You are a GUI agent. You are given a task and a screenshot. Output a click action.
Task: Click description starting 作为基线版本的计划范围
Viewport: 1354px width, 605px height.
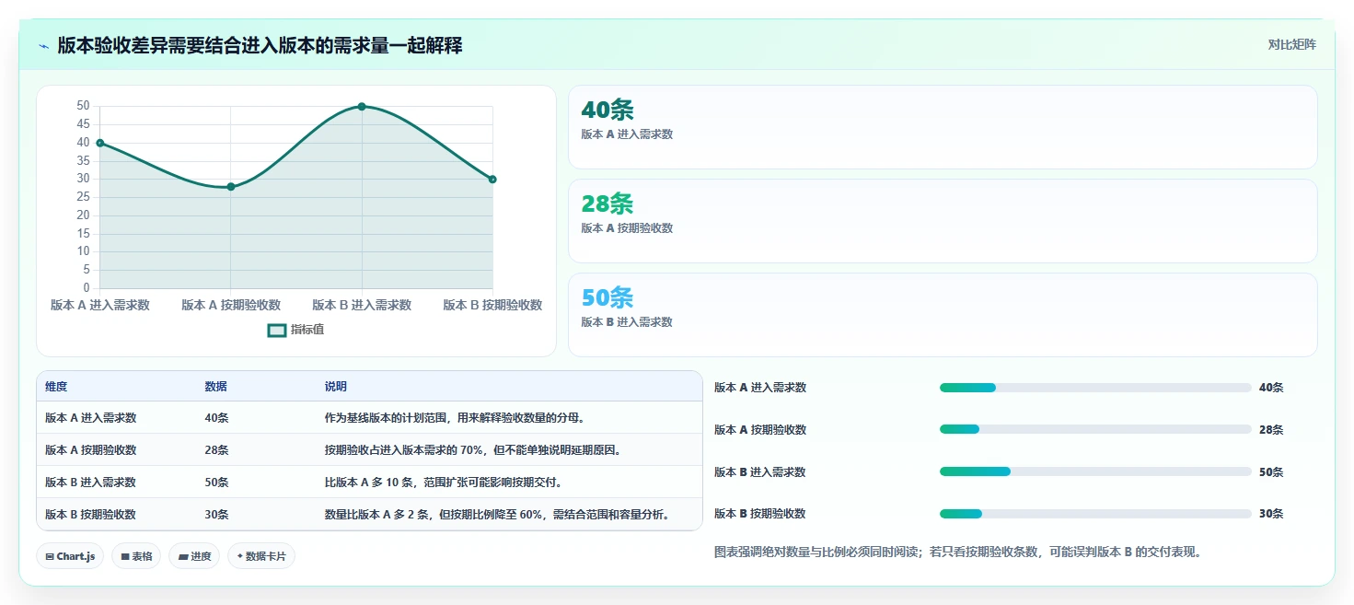tap(456, 418)
